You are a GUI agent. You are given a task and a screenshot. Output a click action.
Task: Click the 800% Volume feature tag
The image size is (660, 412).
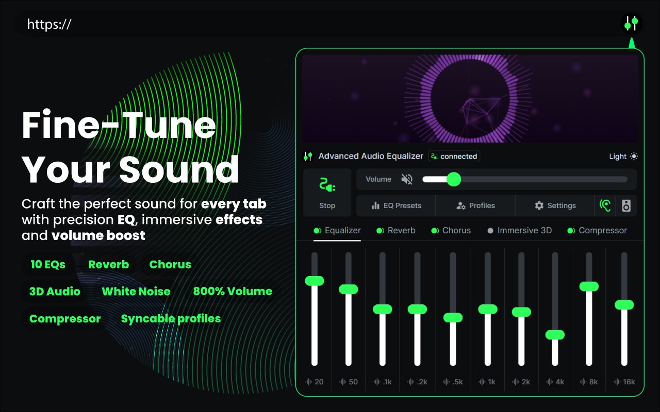click(x=233, y=291)
